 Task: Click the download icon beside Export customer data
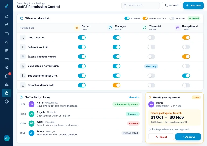point(23,85)
